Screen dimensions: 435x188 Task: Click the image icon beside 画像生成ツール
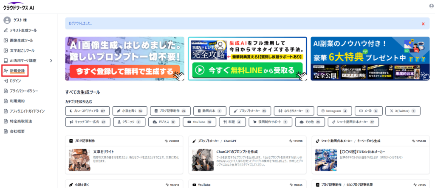6,40
